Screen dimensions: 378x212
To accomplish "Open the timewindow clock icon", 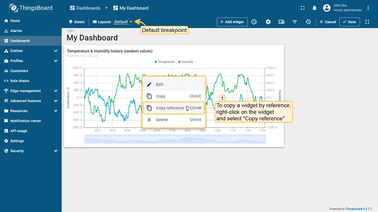I will point(254,22).
